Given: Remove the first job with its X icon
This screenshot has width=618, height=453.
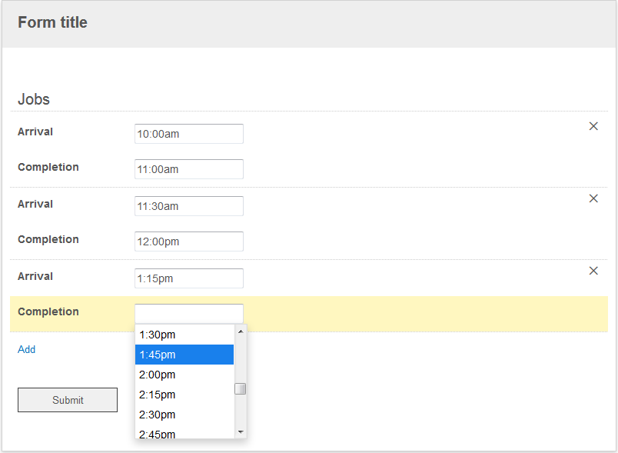Looking at the screenshot, I should tap(593, 126).
